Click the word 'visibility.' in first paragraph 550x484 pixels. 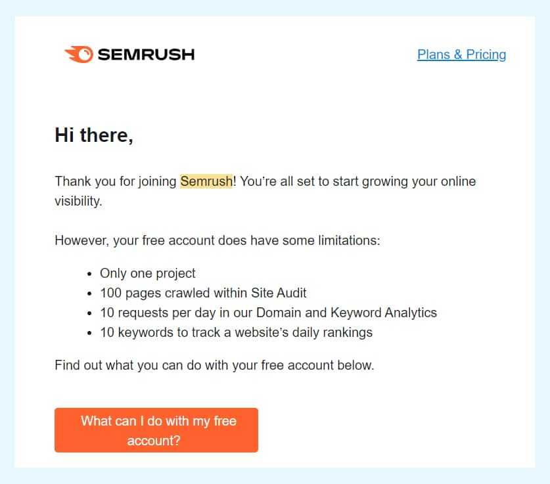point(78,201)
